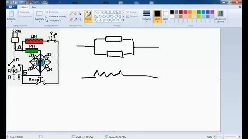This screenshot has width=248, height=139.
Task: Pick the Rectangle shape
Action: click(x=108, y=12)
